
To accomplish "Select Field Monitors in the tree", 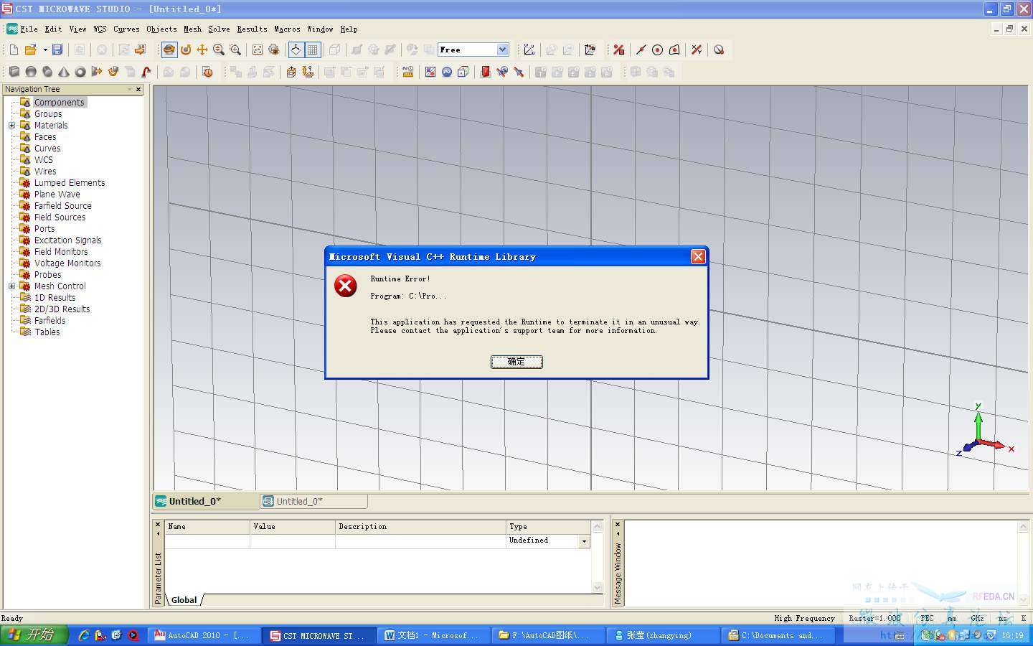I will pos(61,252).
